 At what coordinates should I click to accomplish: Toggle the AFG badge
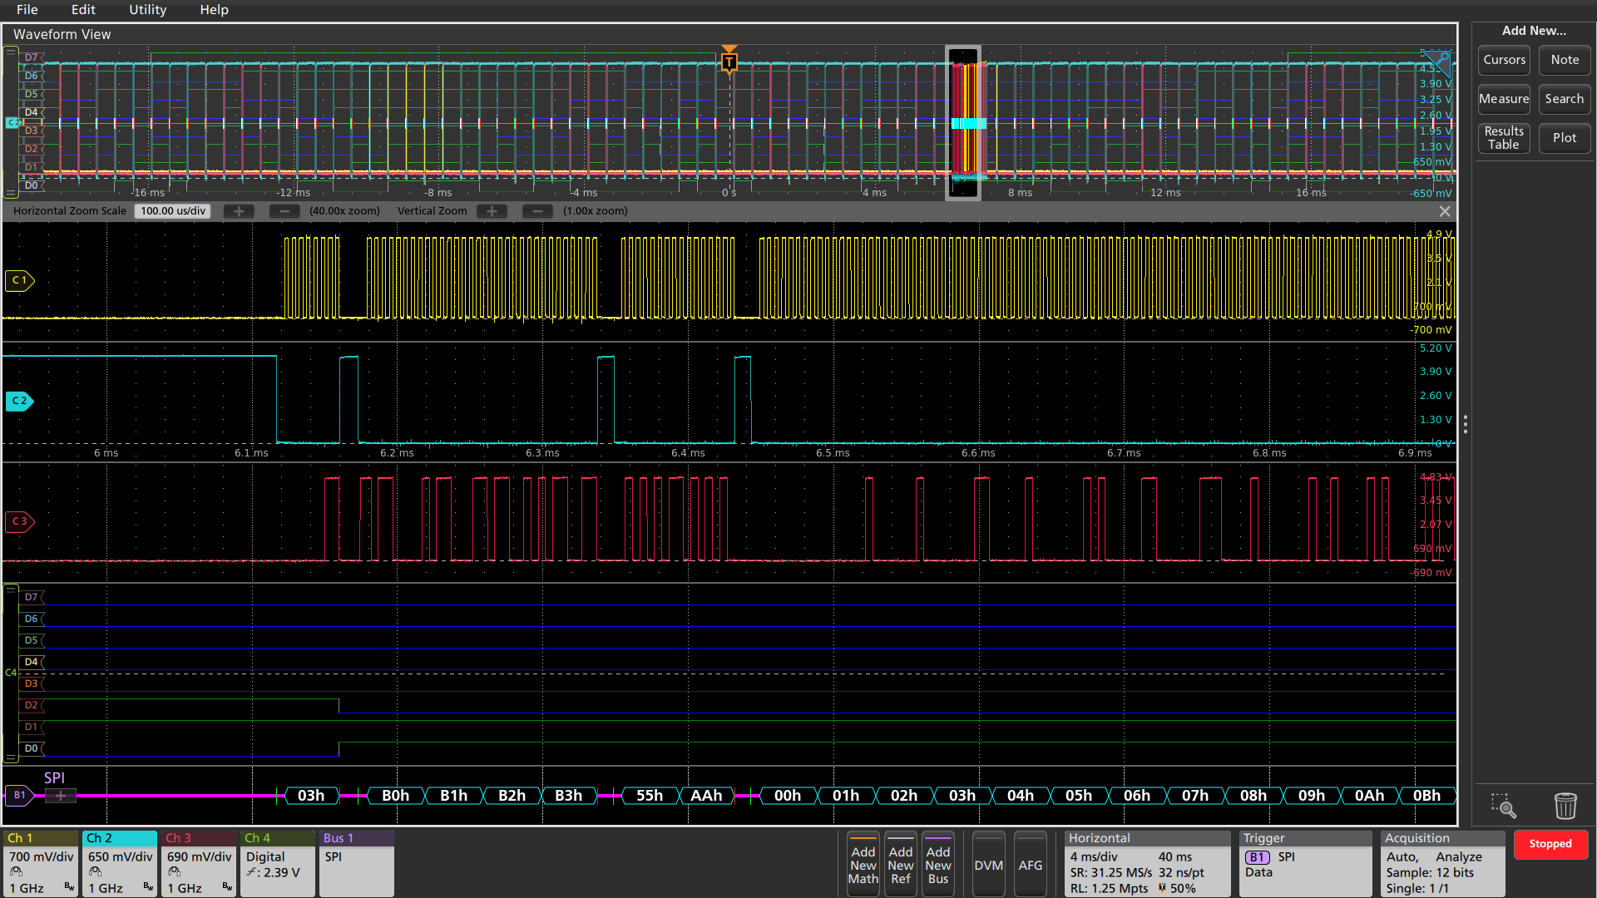pos(1030,865)
